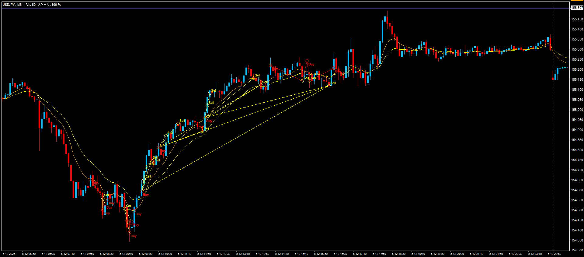The image size is (584, 257).
Task: Click the lowest Buy marker at the chart bottom
Action: pos(129,233)
